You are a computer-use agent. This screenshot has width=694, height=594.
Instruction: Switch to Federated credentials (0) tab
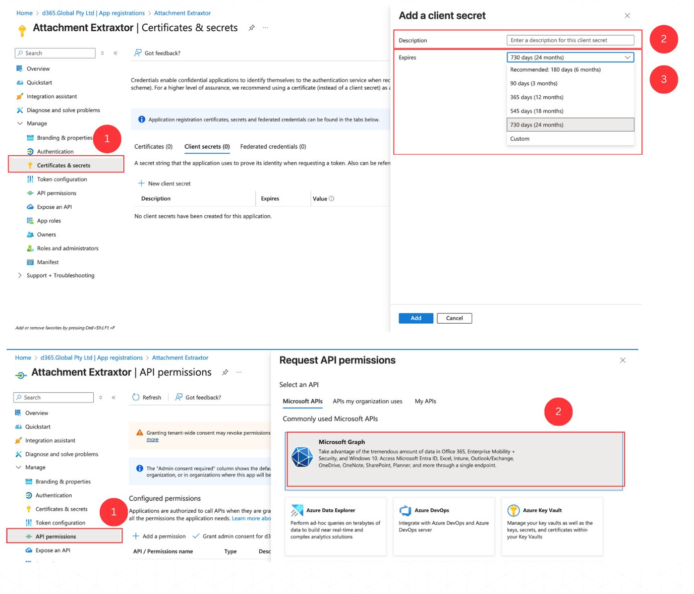273,147
